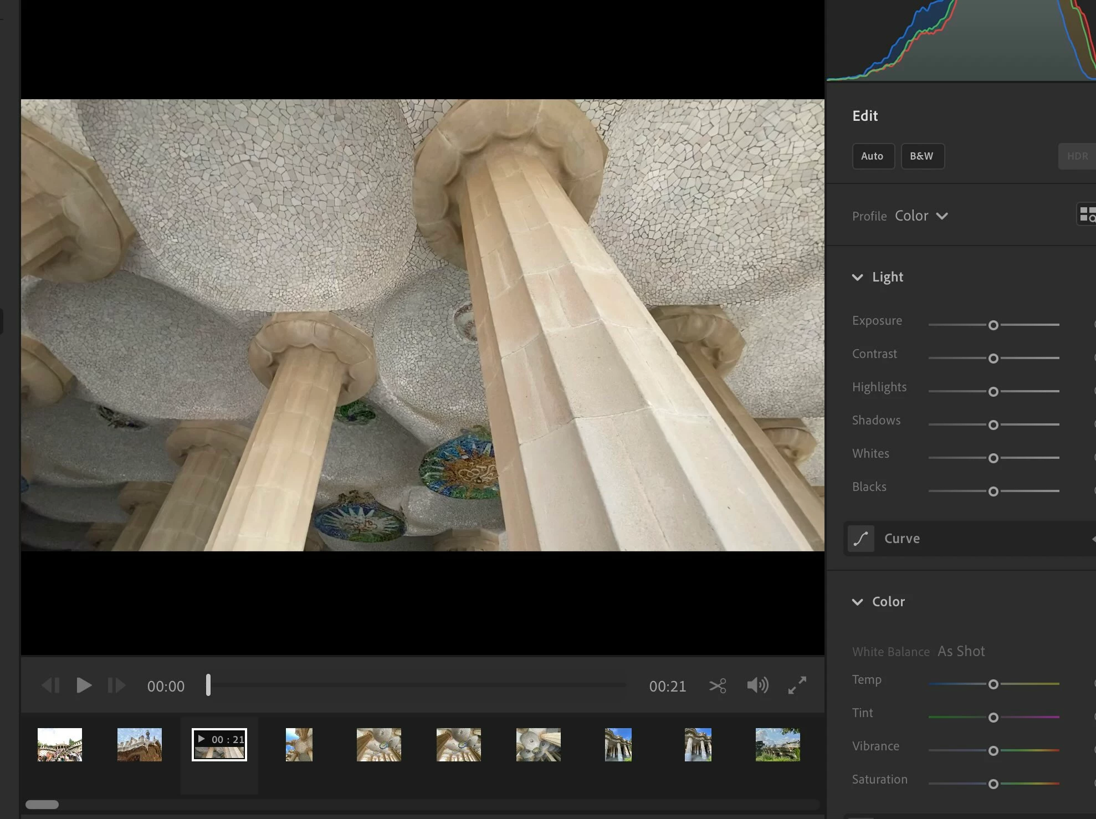Open the trim video scissors tool

718,686
